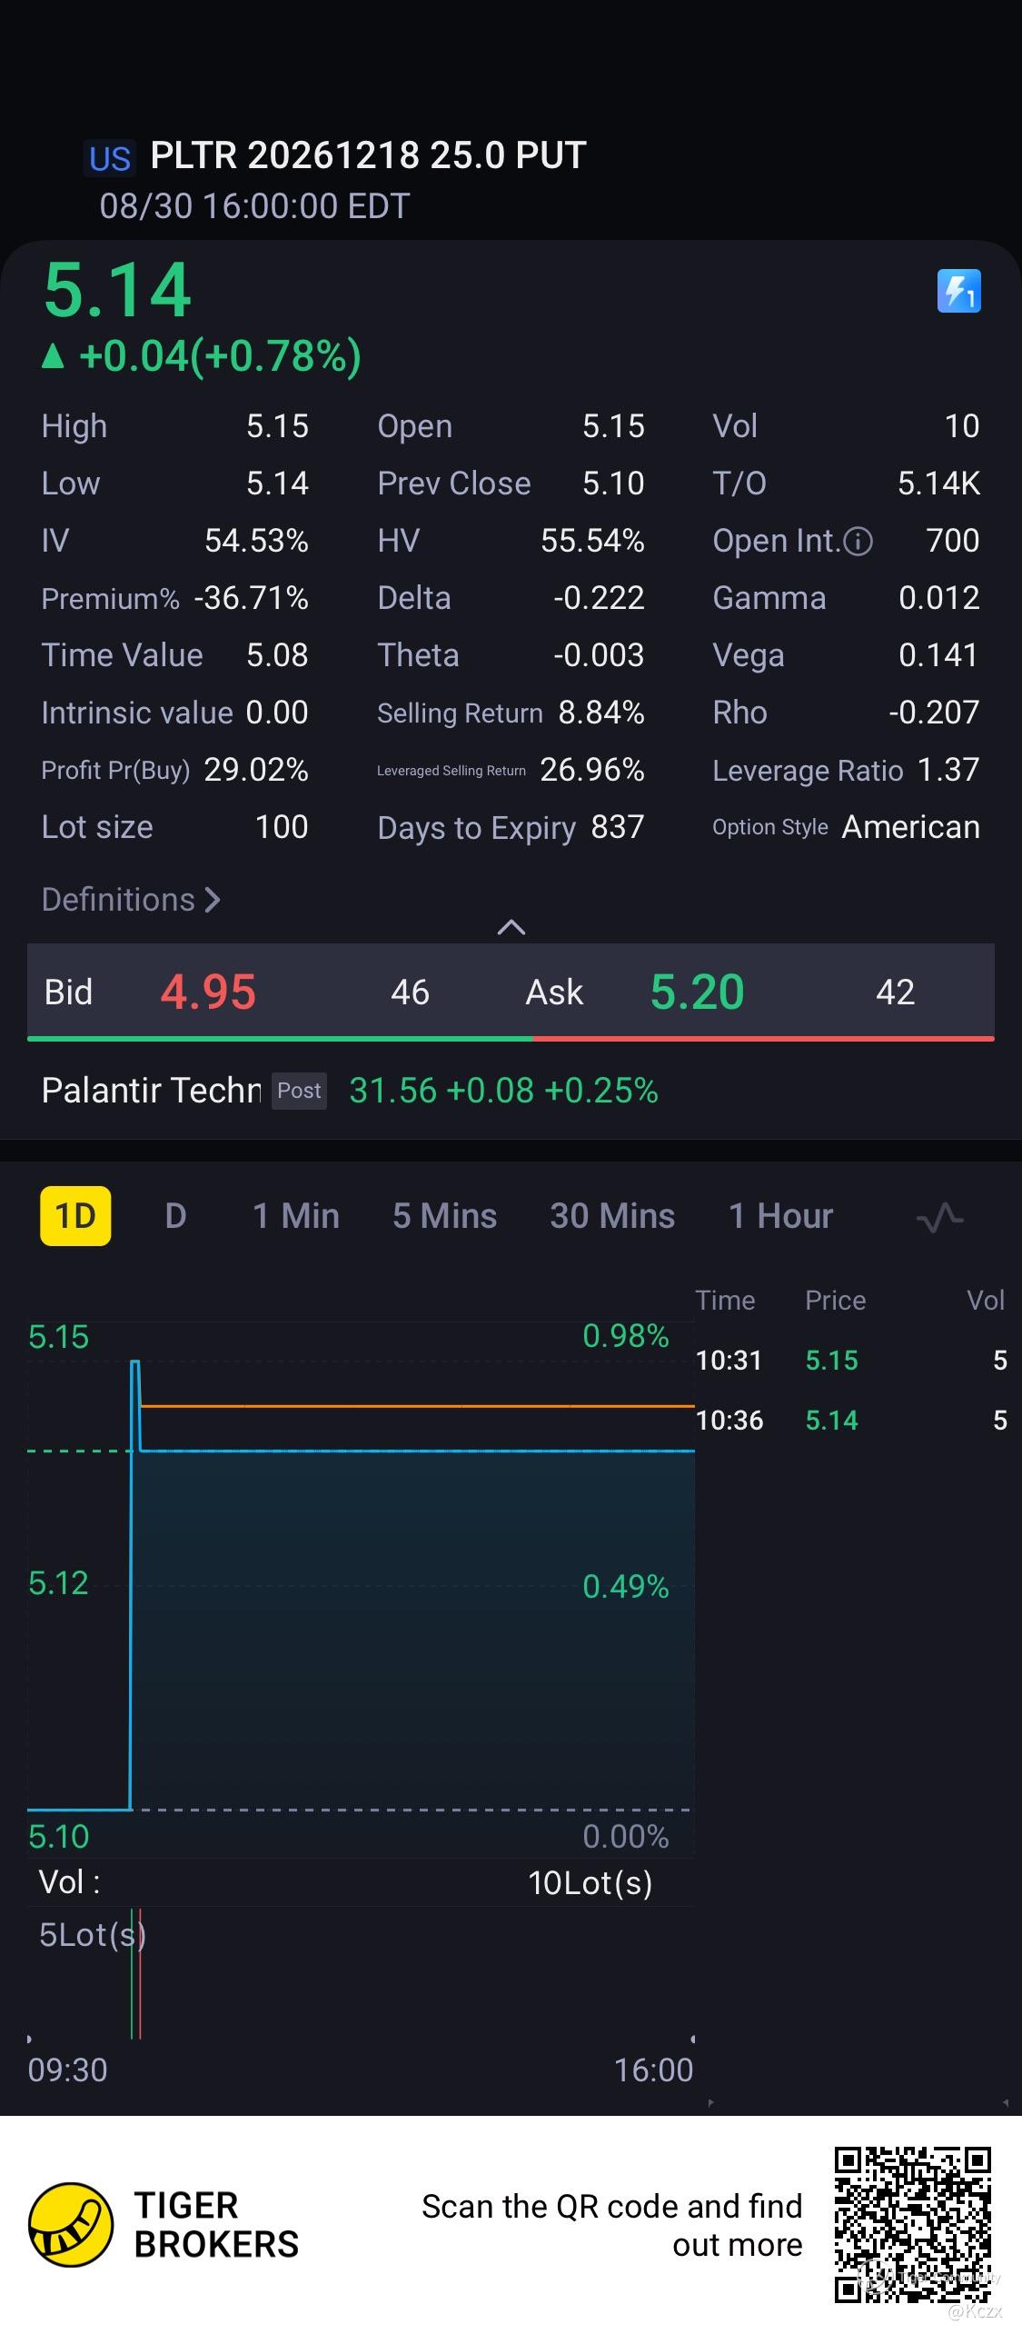Select the 1D chart tab
This screenshot has width=1022, height=2334.
point(75,1216)
